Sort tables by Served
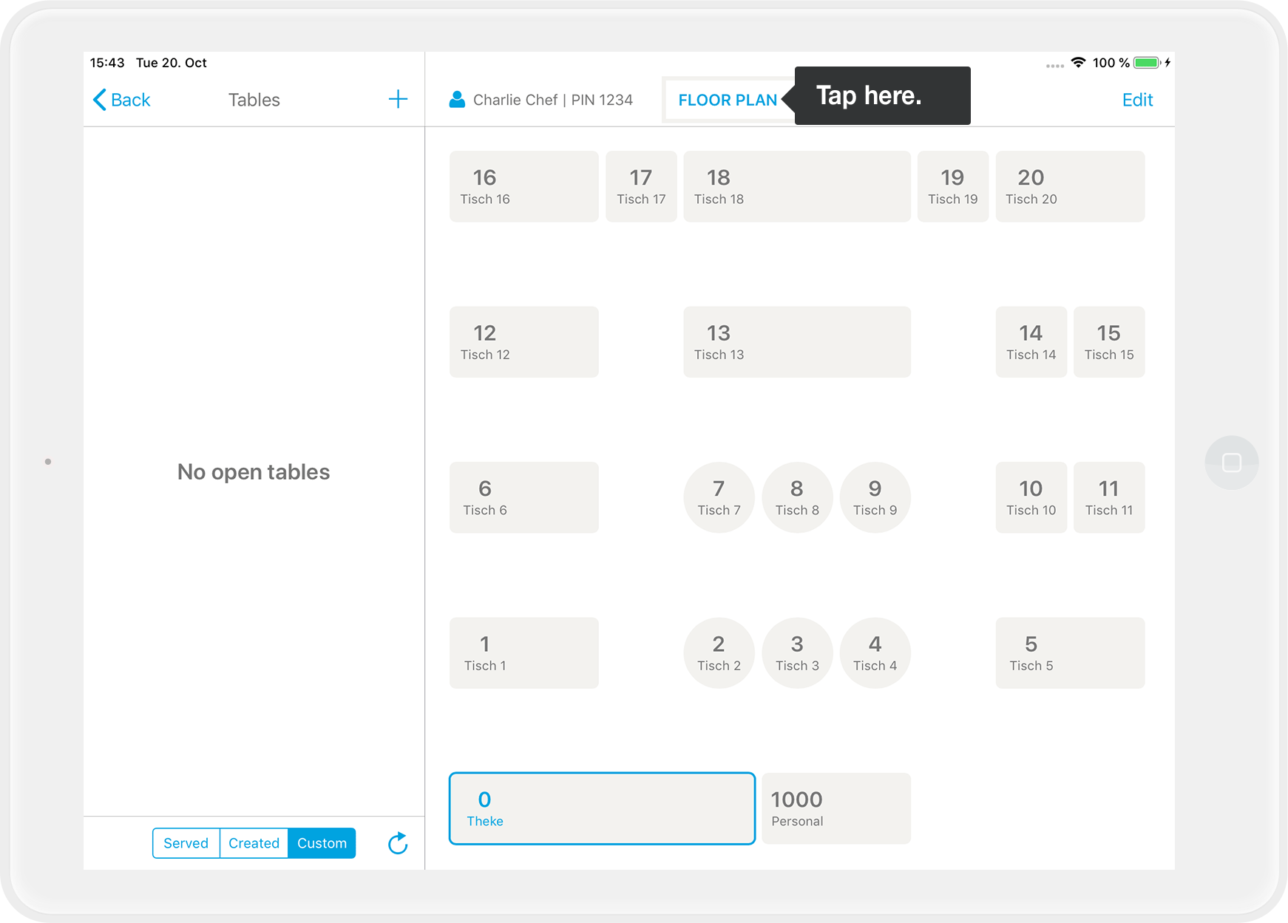 186,843
